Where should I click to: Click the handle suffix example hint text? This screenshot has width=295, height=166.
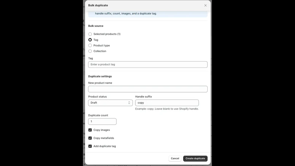click(x=167, y=109)
